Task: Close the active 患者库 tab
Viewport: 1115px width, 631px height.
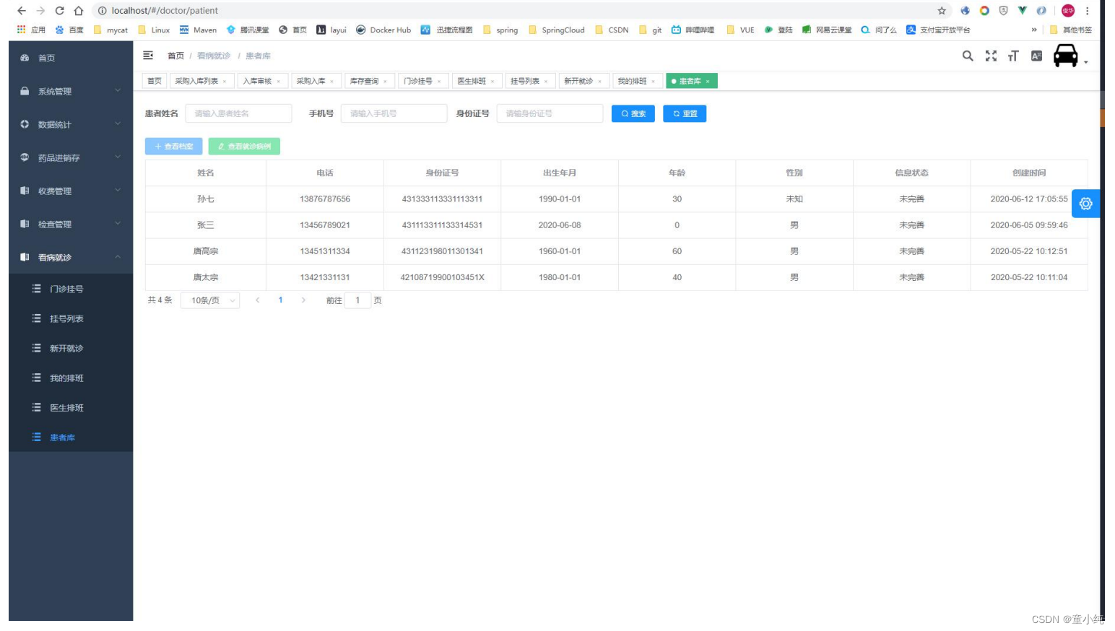Action: pyautogui.click(x=708, y=82)
